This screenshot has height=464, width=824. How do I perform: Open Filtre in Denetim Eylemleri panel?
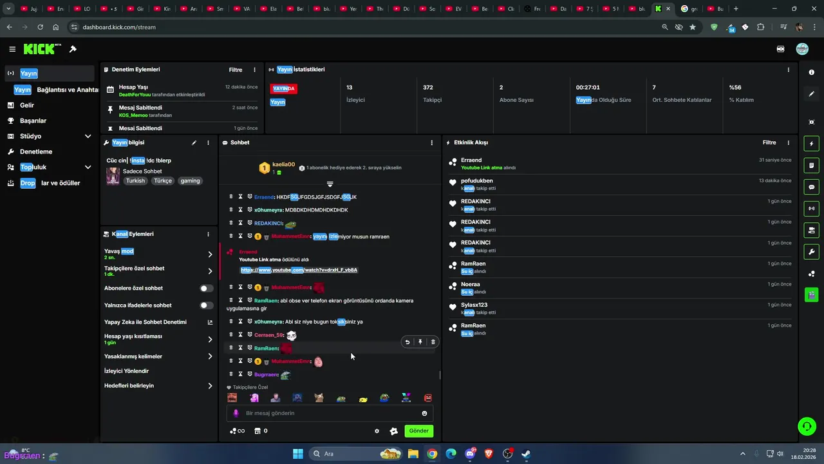coord(236,70)
